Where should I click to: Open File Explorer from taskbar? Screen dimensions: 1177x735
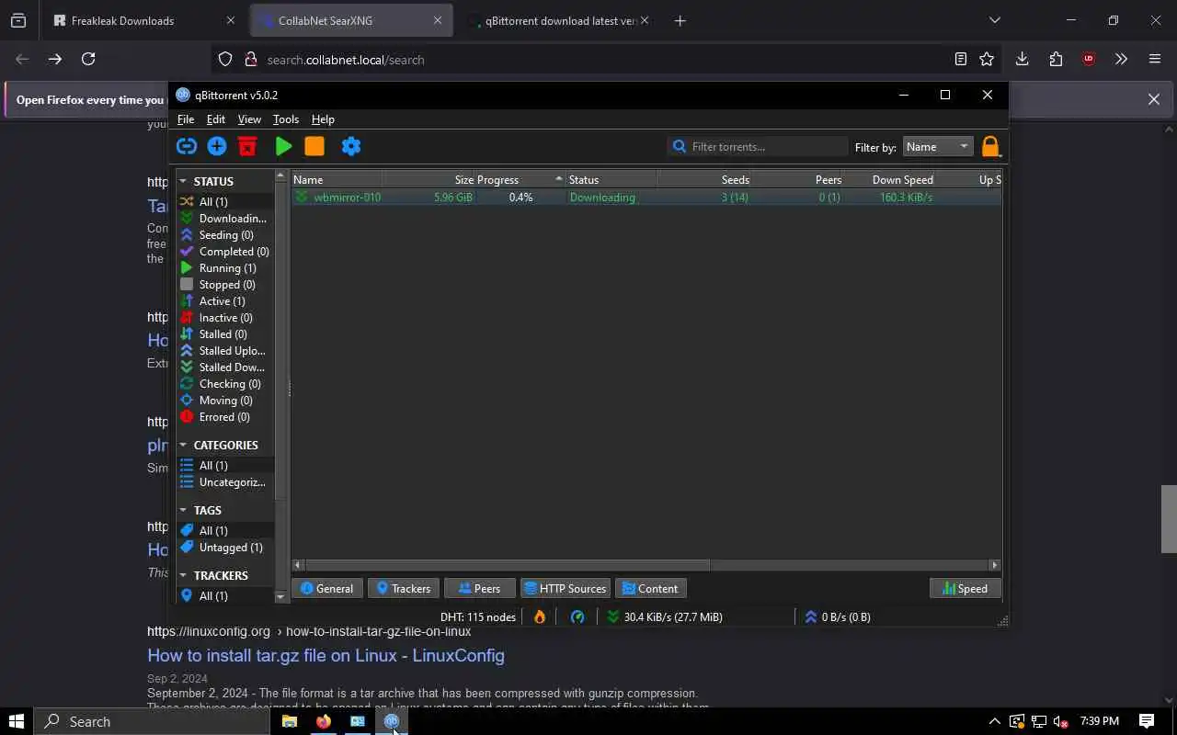click(289, 721)
